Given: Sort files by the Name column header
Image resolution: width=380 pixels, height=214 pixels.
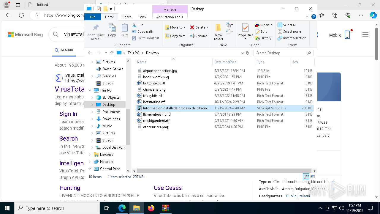Looking at the screenshot, I should (x=174, y=62).
